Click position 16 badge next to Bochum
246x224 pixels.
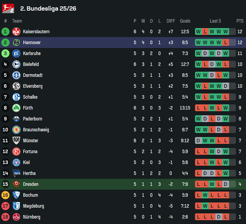[x=5, y=195]
